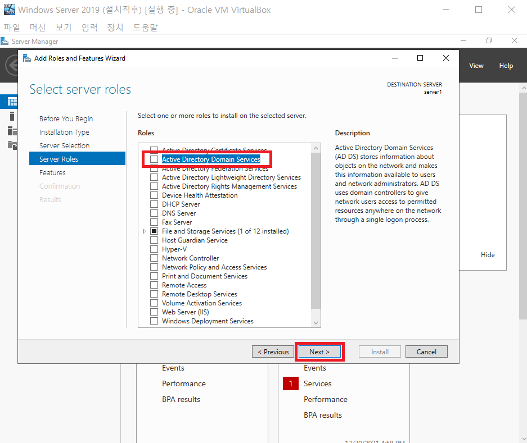The image size is (527, 443).
Task: Click File and Storage Services sidebar icon
Action: point(12,145)
